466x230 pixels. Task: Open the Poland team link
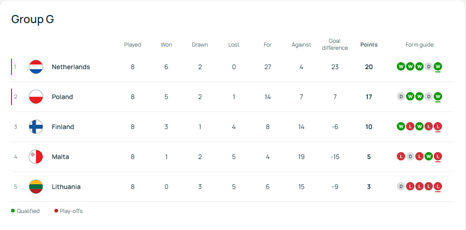pos(62,97)
